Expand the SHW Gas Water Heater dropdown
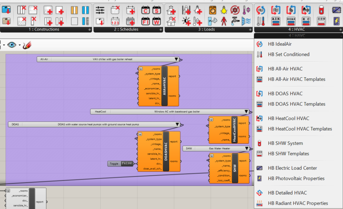This screenshot has height=209, width=343. pos(247,149)
